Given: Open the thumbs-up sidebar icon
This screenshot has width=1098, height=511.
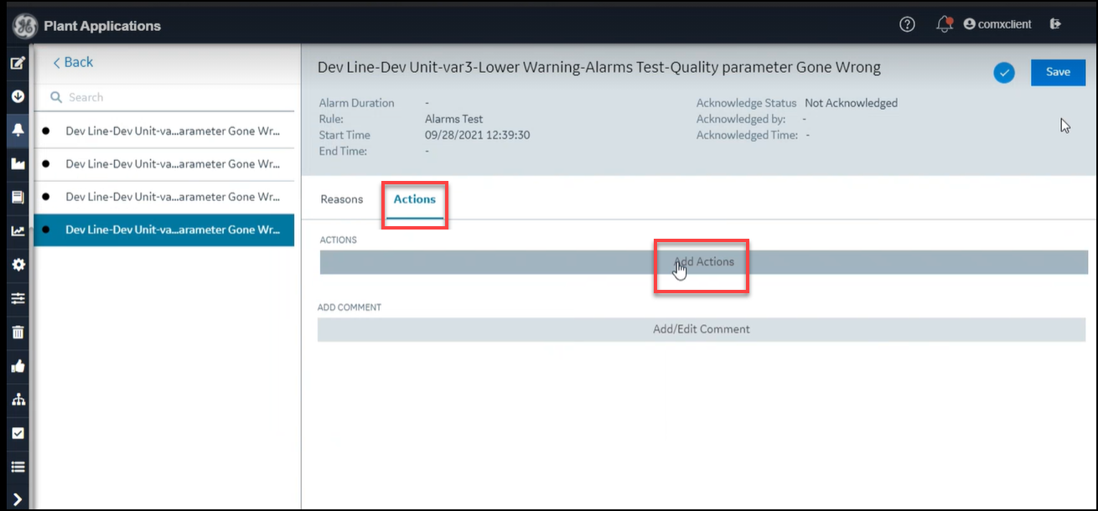Looking at the screenshot, I should point(18,366).
